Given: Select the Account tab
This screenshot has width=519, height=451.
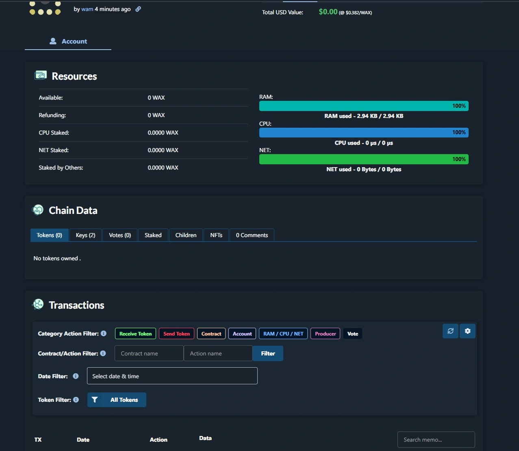Looking at the screenshot, I should tap(68, 41).
